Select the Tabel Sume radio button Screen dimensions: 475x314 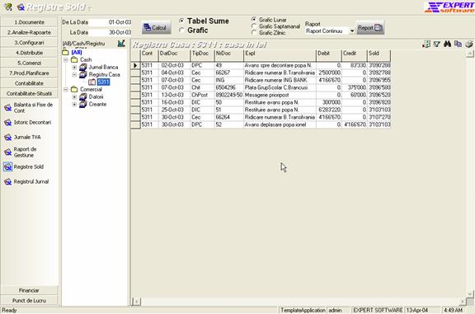(181, 21)
